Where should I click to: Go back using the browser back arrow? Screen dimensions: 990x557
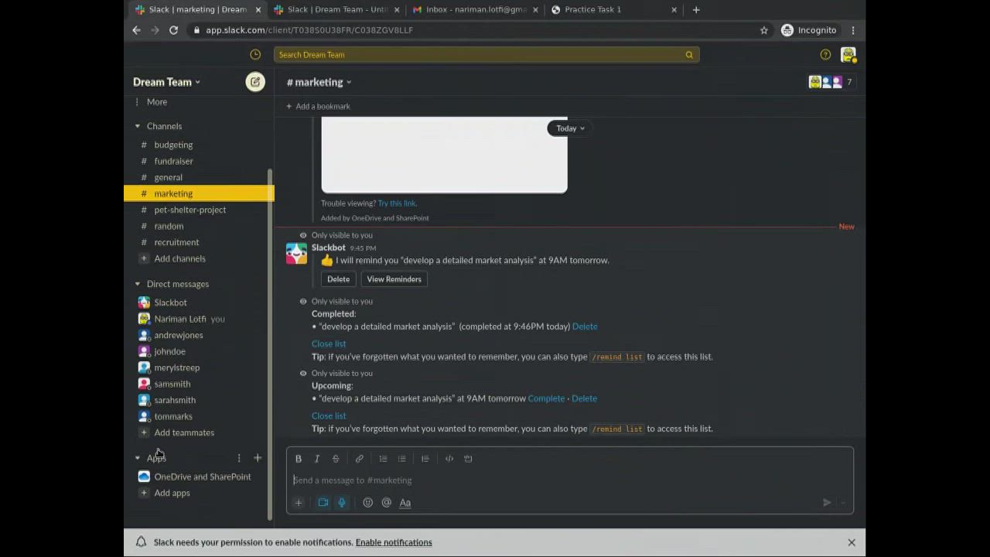click(x=136, y=30)
